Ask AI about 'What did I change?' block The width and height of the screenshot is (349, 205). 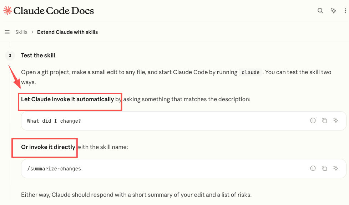(336, 121)
